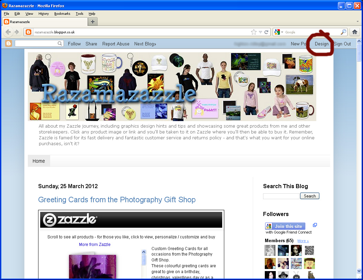Open the Tools menu
363x280 pixels.
tap(79, 14)
